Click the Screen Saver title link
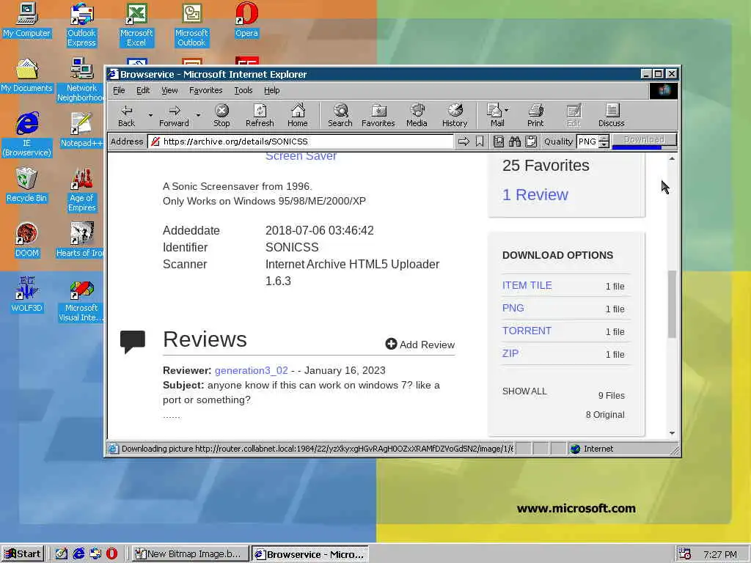Viewport: 751px width, 563px height. click(x=301, y=156)
